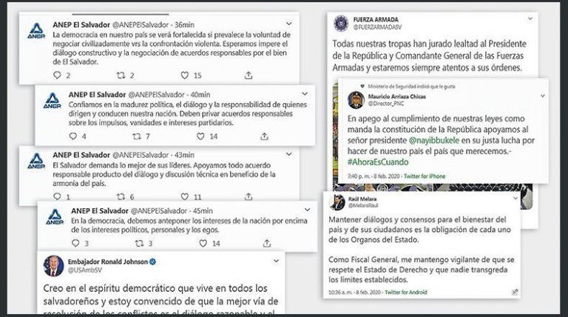Open the Twitter for Android source link
The height and width of the screenshot is (317, 568).
pyautogui.click(x=406, y=292)
